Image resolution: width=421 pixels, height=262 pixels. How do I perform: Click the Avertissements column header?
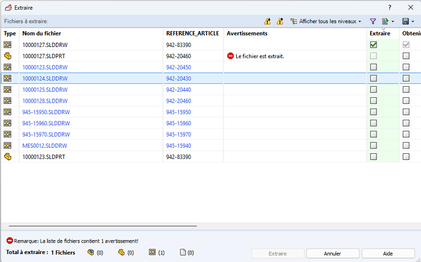(295, 34)
